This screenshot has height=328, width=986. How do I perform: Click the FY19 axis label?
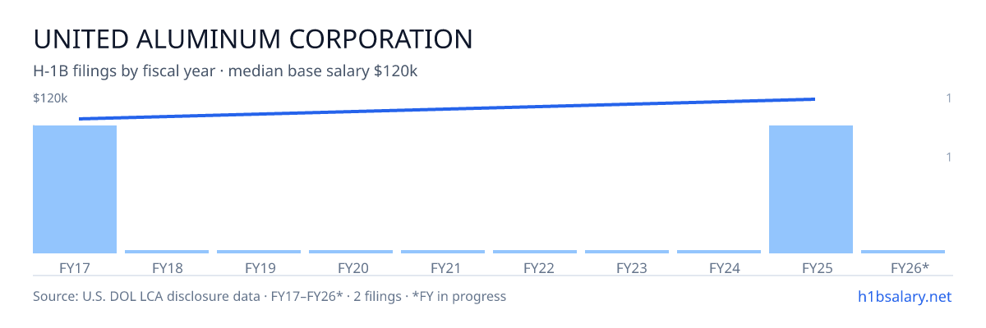click(x=259, y=268)
